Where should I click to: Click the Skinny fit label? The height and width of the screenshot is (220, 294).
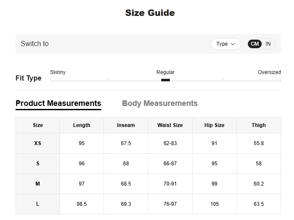pos(58,72)
